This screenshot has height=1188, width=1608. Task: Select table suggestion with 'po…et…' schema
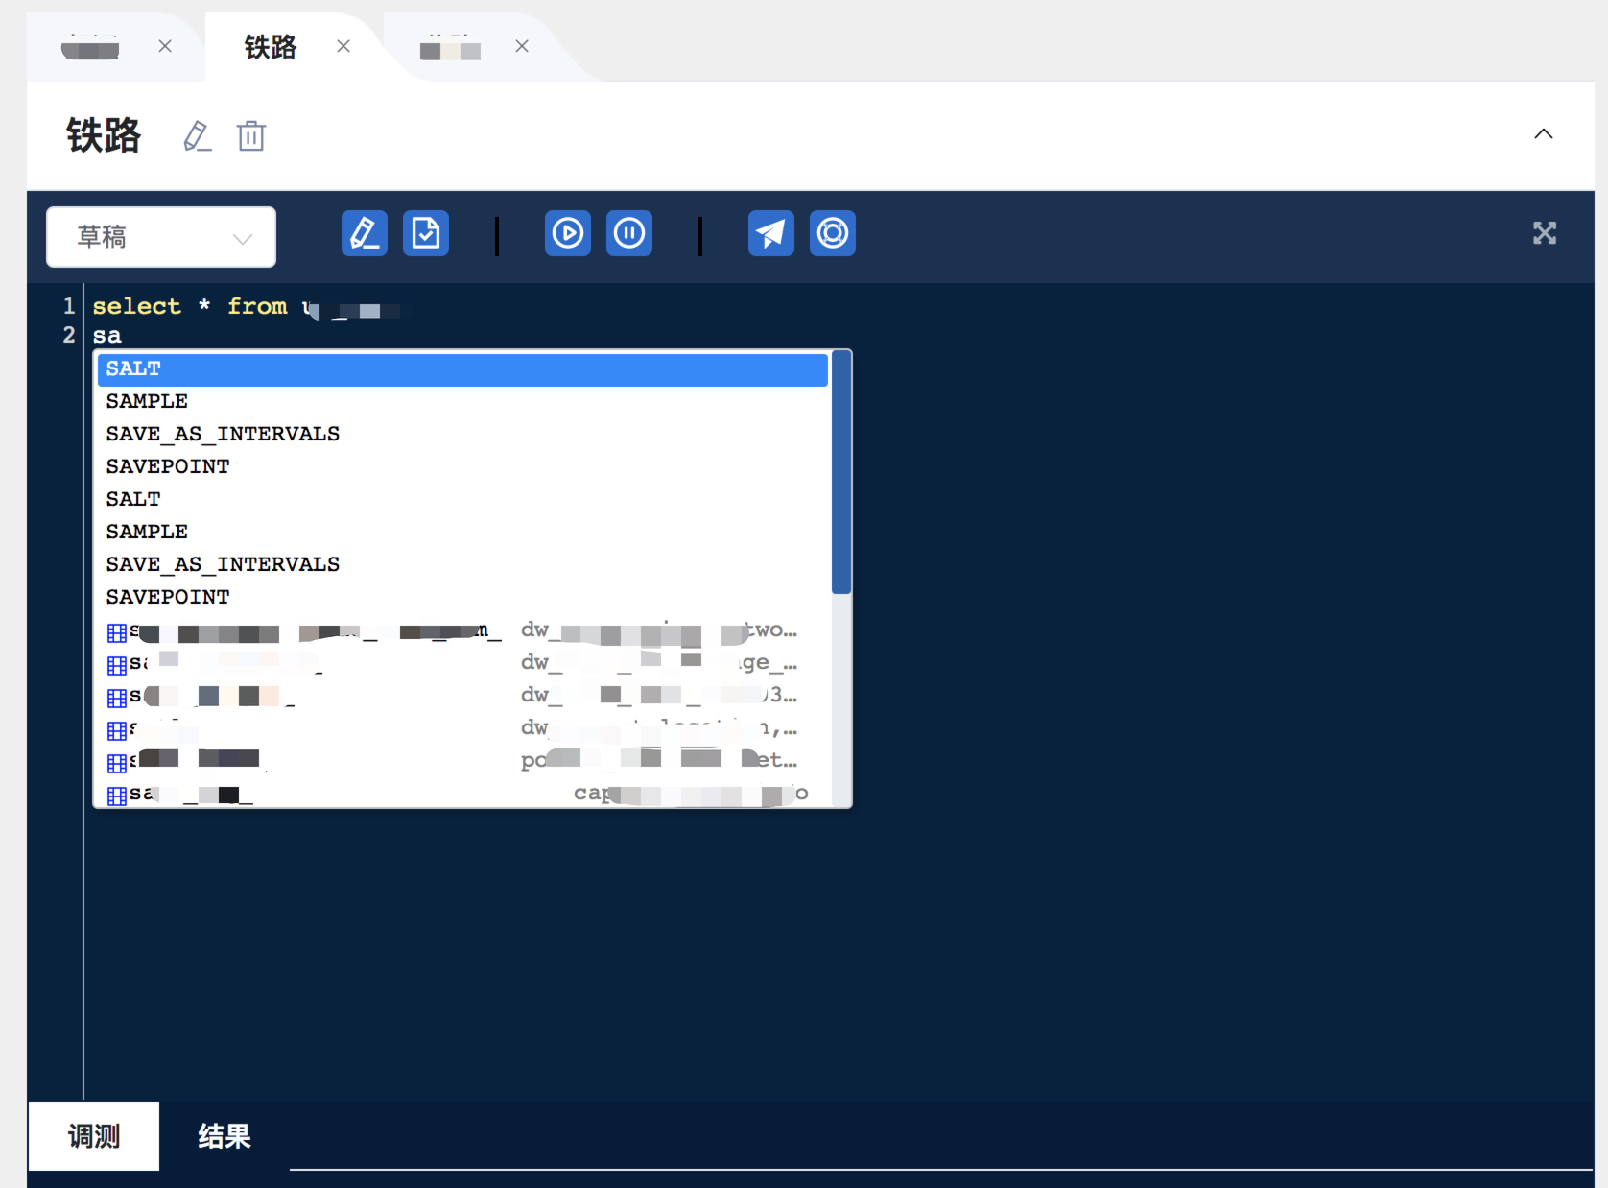[462, 762]
